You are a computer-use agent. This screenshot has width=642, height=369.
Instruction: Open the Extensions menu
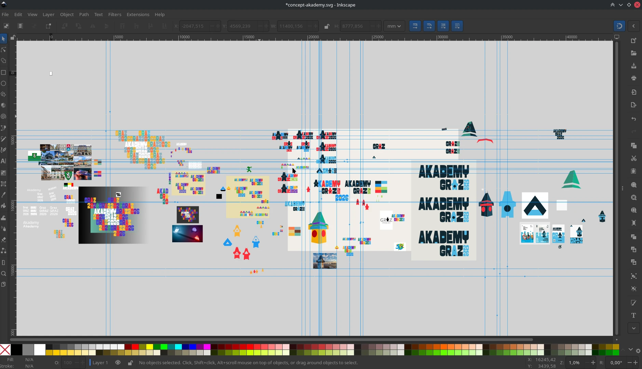(138, 14)
